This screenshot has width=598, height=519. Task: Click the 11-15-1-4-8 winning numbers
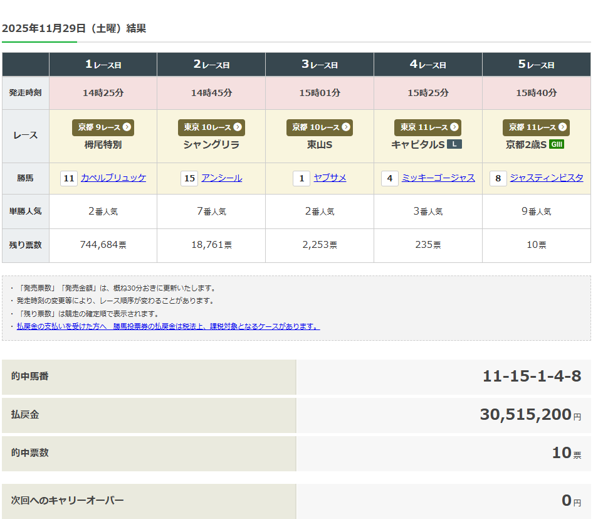(x=532, y=377)
